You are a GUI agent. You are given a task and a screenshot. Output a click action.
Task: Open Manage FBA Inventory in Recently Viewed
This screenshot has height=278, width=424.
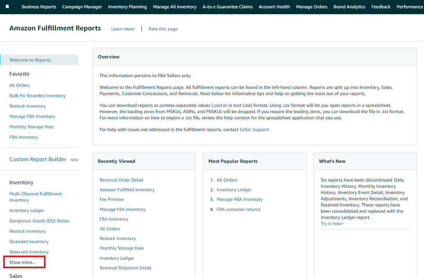(x=123, y=210)
